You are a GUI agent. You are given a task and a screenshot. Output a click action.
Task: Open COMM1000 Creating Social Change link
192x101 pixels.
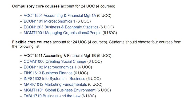(x=55, y=62)
